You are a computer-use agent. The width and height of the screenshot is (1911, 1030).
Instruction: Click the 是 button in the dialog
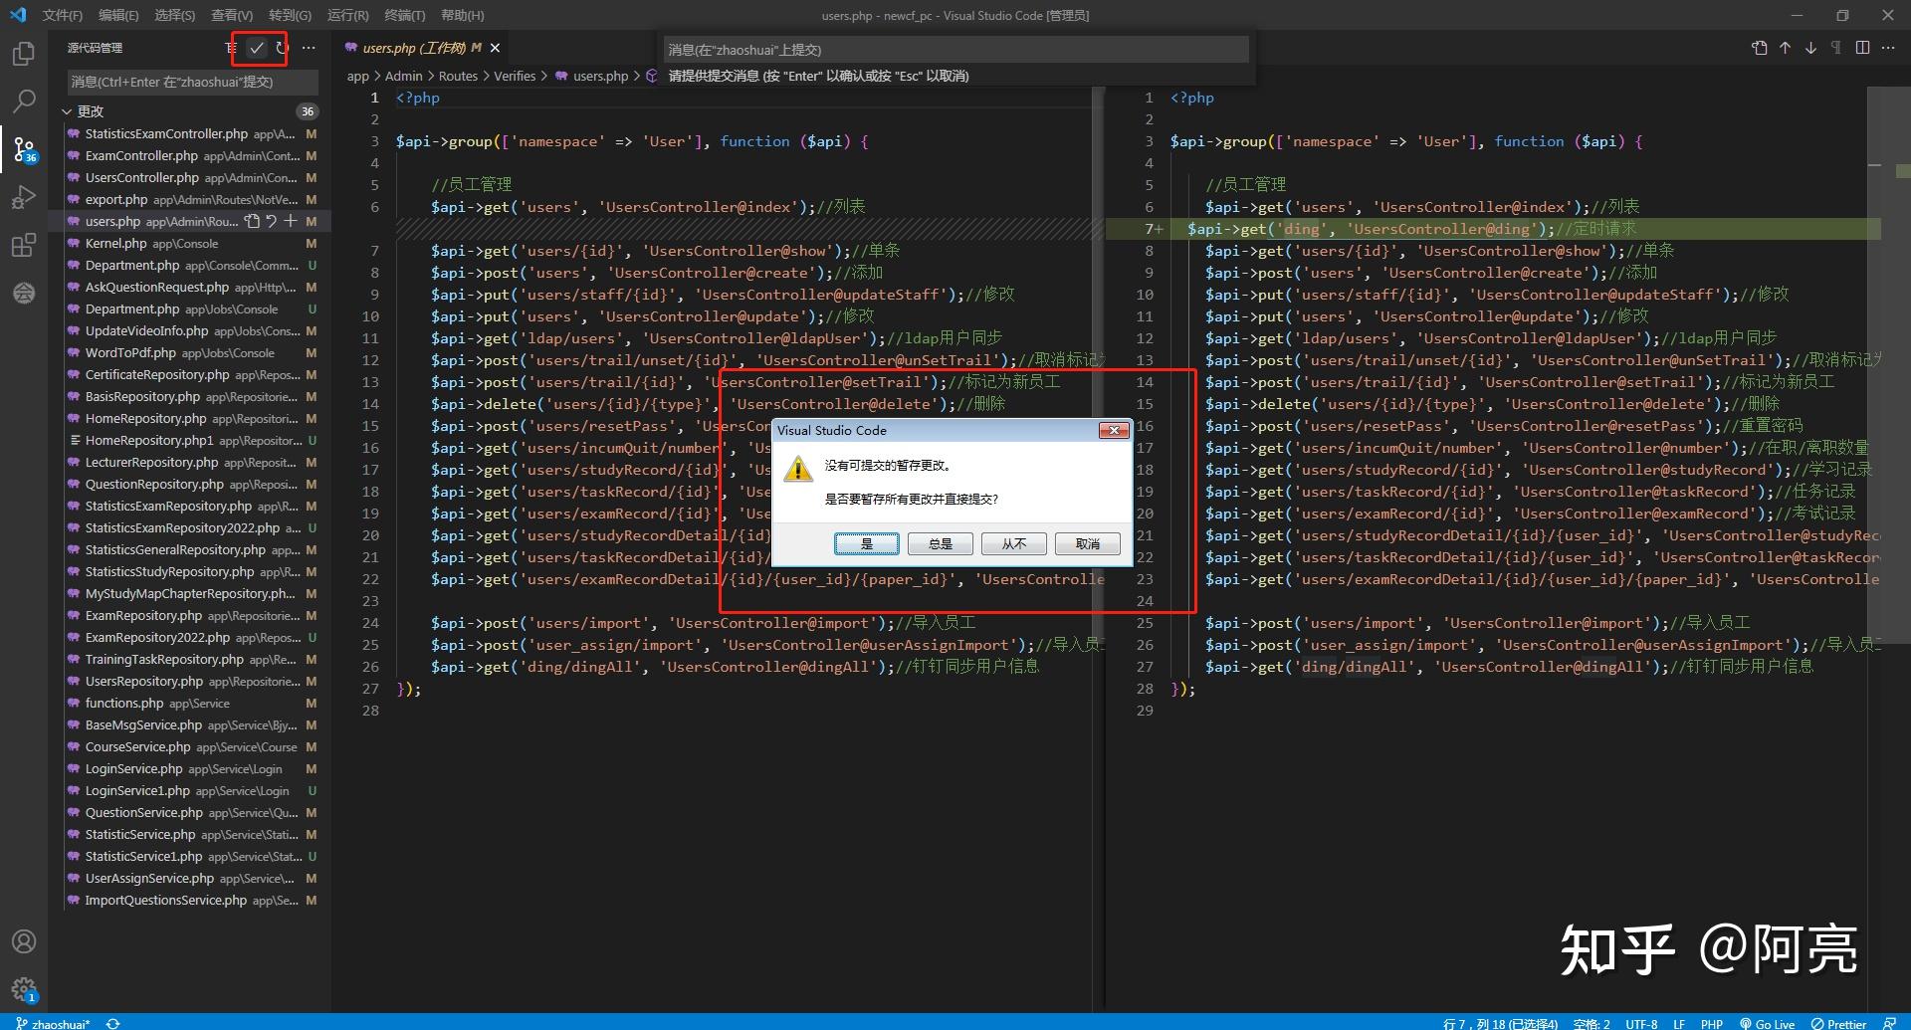pos(865,543)
